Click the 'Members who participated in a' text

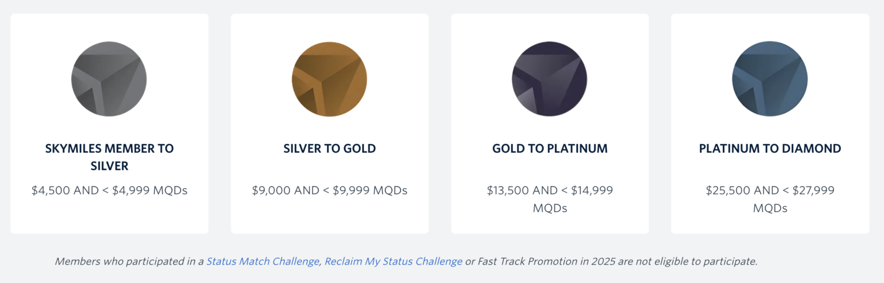coord(129,262)
